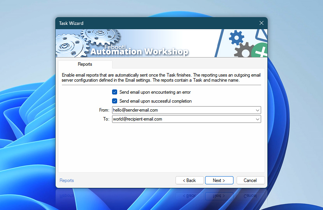The width and height of the screenshot is (323, 210).
Task: Click the To: label
Action: point(106,119)
